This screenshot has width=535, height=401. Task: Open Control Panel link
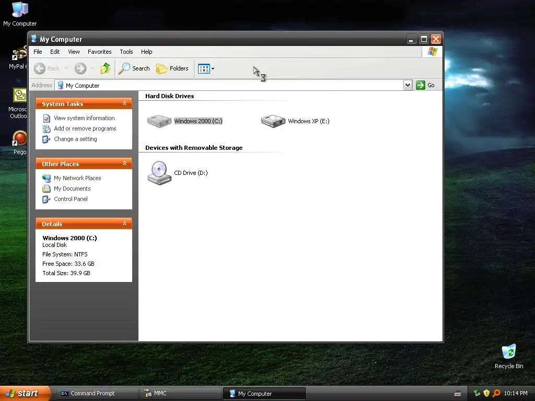[x=71, y=199]
